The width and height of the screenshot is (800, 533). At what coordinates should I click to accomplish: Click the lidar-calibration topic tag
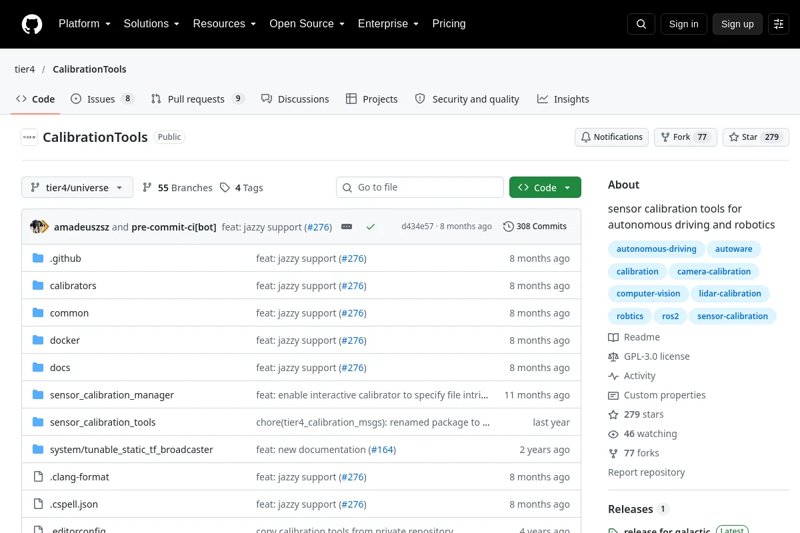coord(730,294)
